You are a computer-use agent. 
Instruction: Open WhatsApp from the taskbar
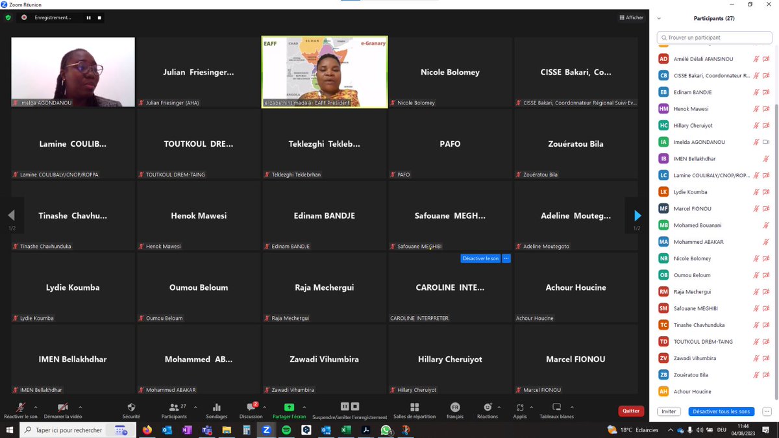coord(386,430)
